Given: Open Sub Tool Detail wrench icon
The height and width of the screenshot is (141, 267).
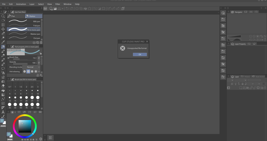Looking at the screenshot, I should tap(41, 75).
